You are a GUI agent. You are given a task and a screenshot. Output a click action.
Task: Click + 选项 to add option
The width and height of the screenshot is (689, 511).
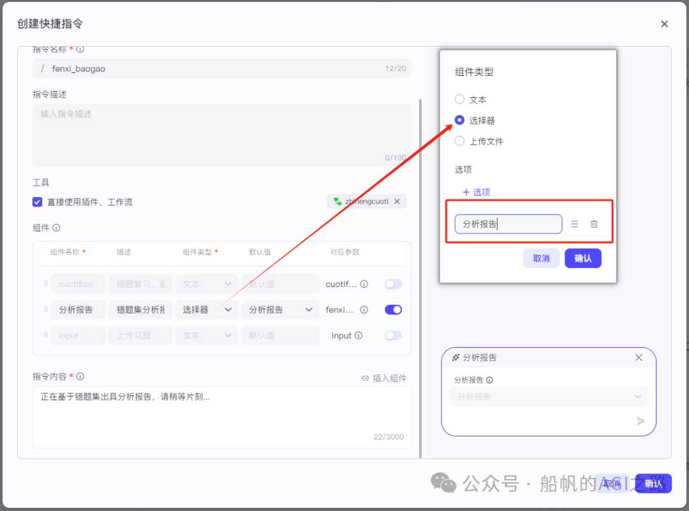tap(477, 192)
